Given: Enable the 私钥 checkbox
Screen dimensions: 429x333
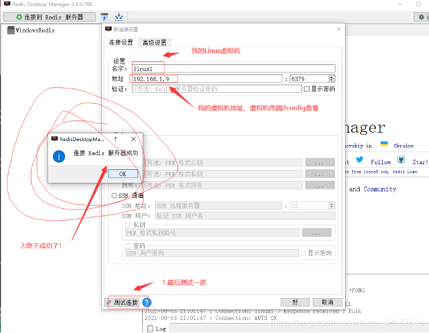Looking at the screenshot, I should [127, 225].
